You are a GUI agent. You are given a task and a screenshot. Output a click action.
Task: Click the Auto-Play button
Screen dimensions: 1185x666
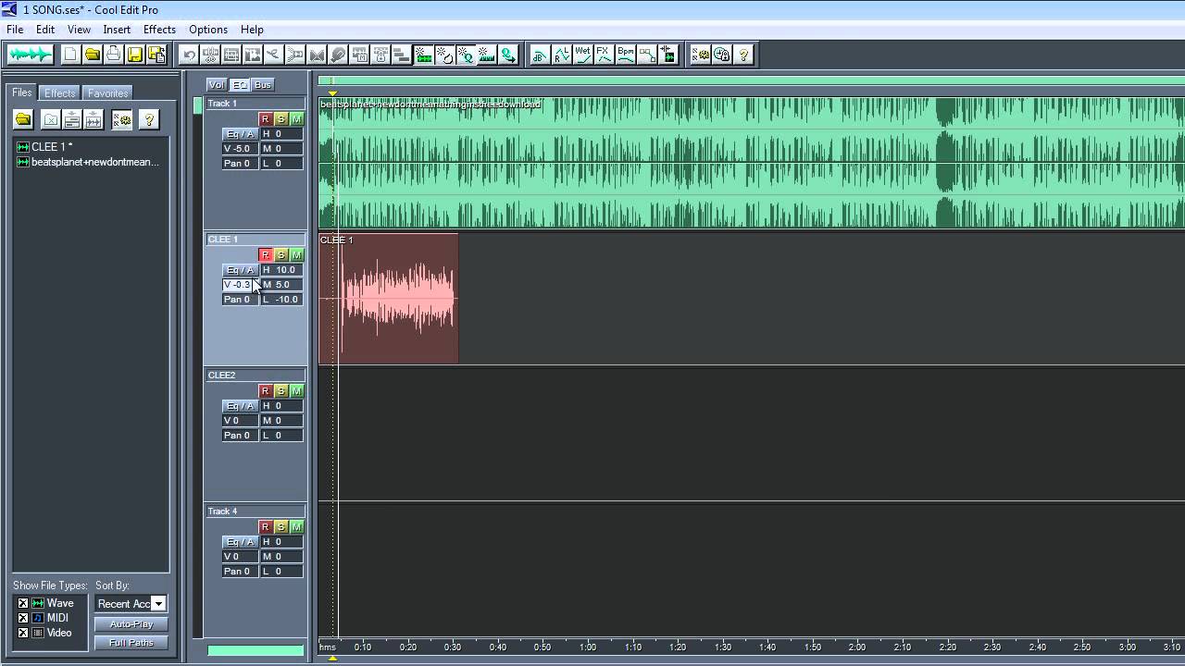pos(131,624)
